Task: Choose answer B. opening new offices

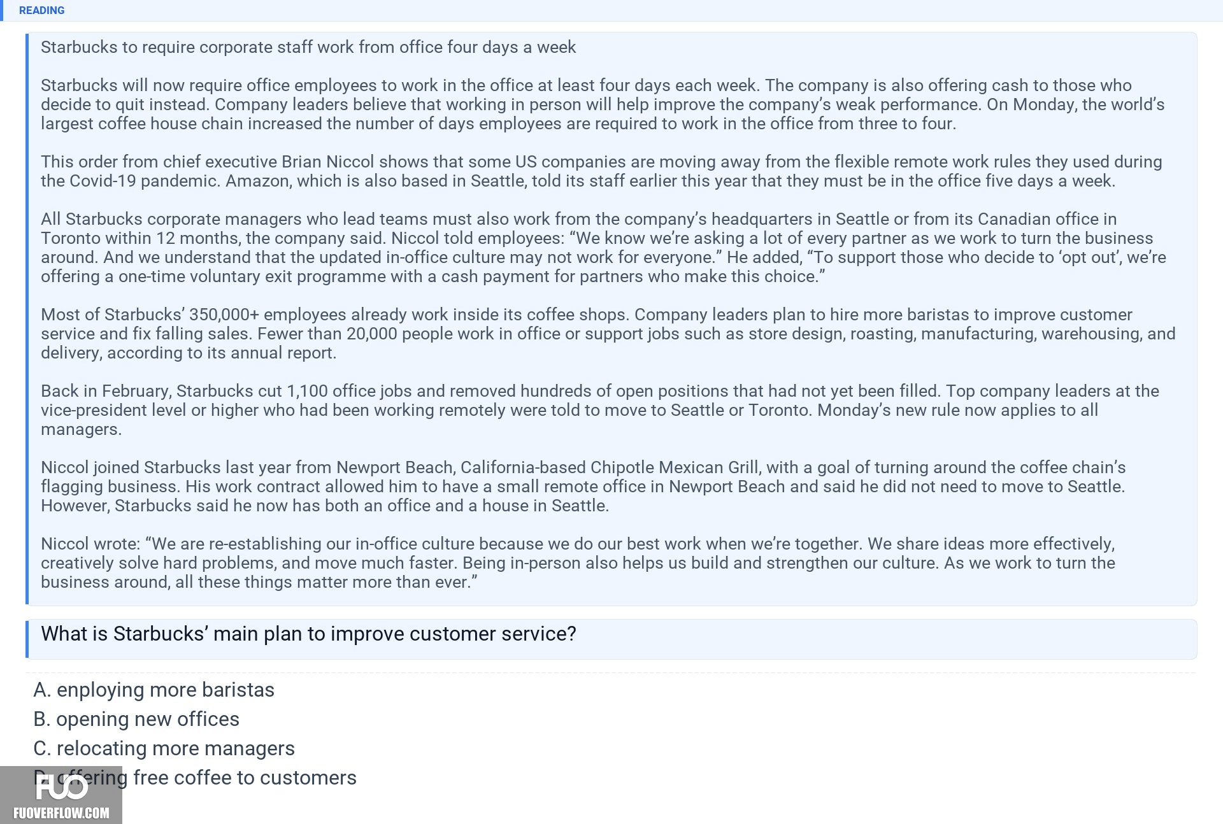Action: 136,719
